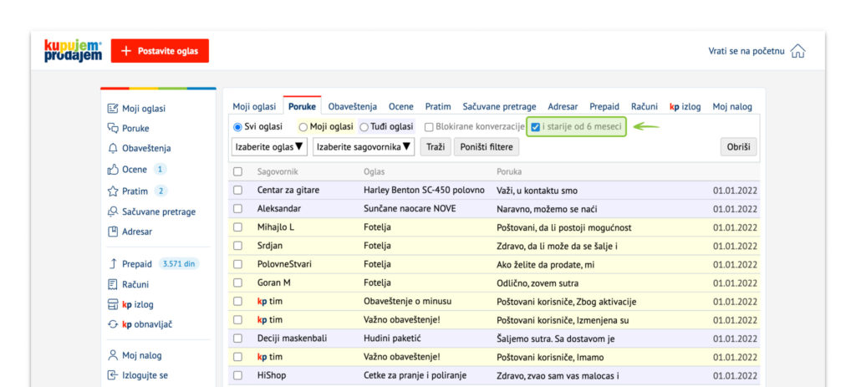Image resolution: width=856 pixels, height=387 pixels.
Task: Check the Srdjan message row checkbox
Action: (237, 246)
